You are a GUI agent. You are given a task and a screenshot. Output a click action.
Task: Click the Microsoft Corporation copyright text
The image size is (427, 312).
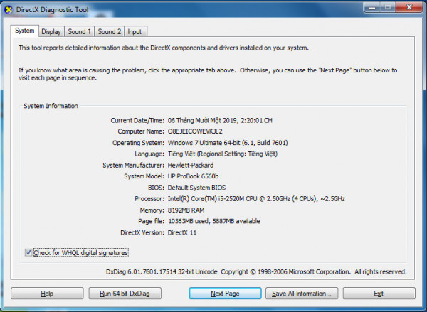pyautogui.click(x=314, y=271)
